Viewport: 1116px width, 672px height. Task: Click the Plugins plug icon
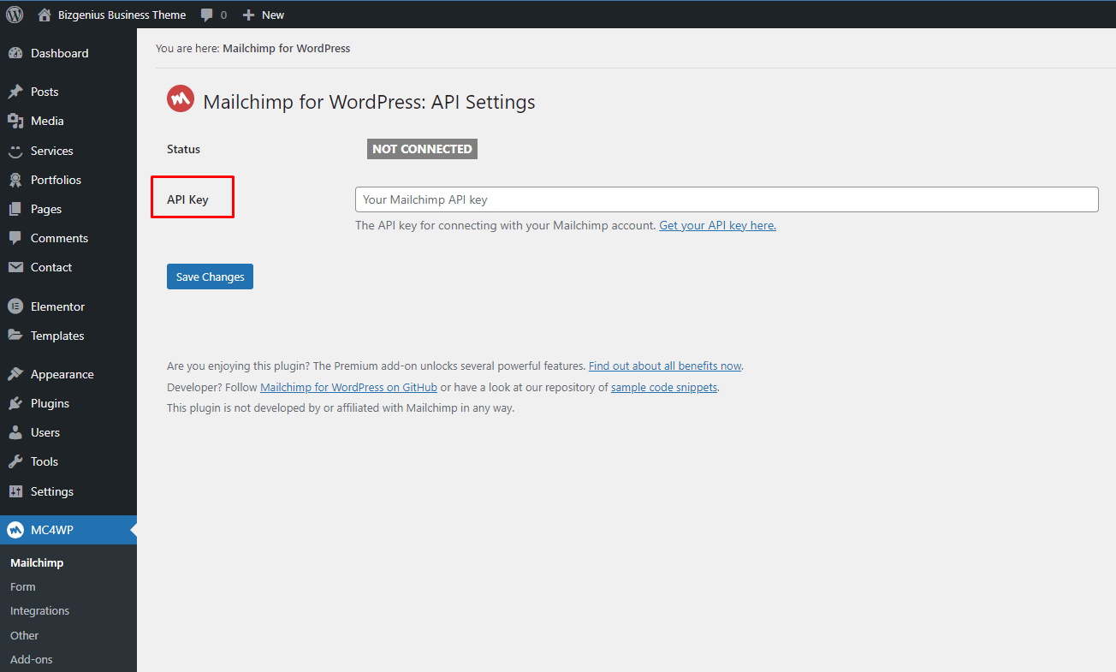15,403
